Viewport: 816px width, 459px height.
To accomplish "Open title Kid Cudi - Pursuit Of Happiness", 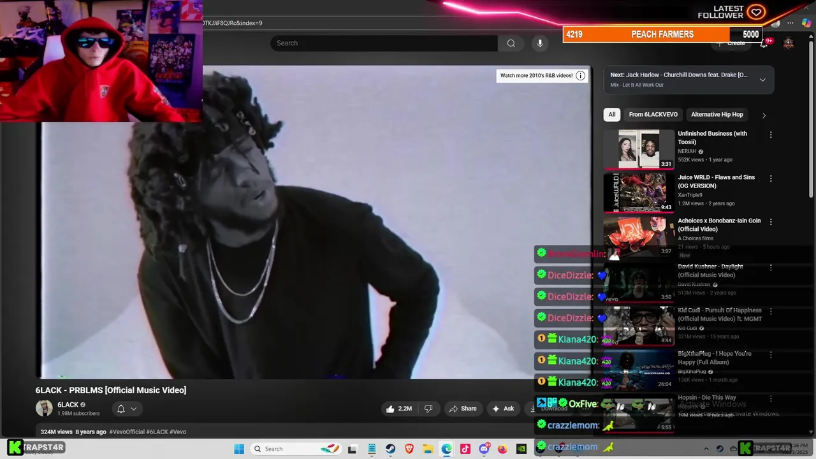I will tap(720, 314).
